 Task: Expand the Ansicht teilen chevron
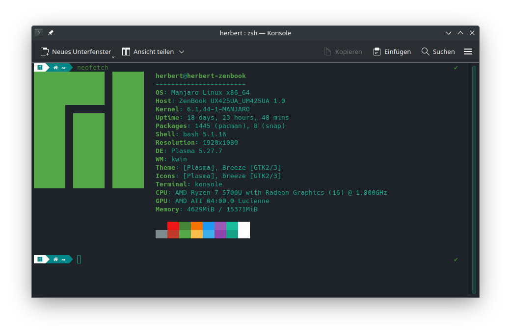[182, 52]
